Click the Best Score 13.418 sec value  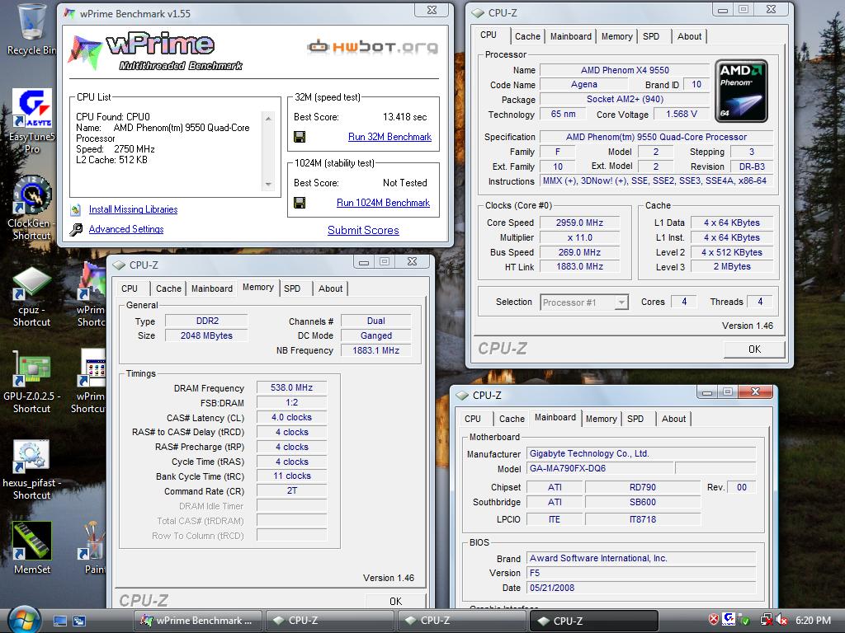pos(404,117)
